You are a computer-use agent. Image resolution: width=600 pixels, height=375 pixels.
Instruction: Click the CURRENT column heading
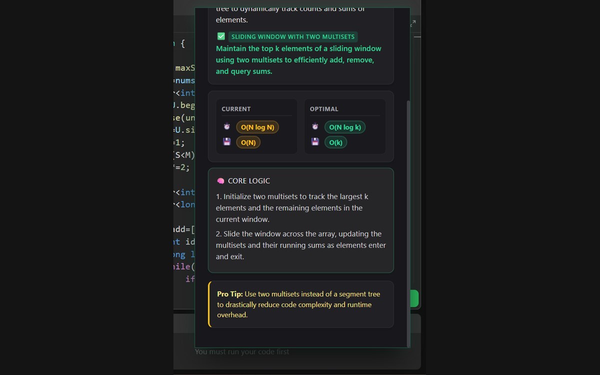click(x=236, y=109)
